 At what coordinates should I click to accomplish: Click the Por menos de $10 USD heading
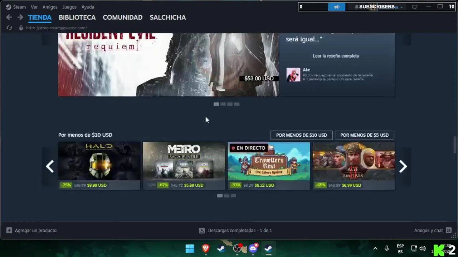85,135
